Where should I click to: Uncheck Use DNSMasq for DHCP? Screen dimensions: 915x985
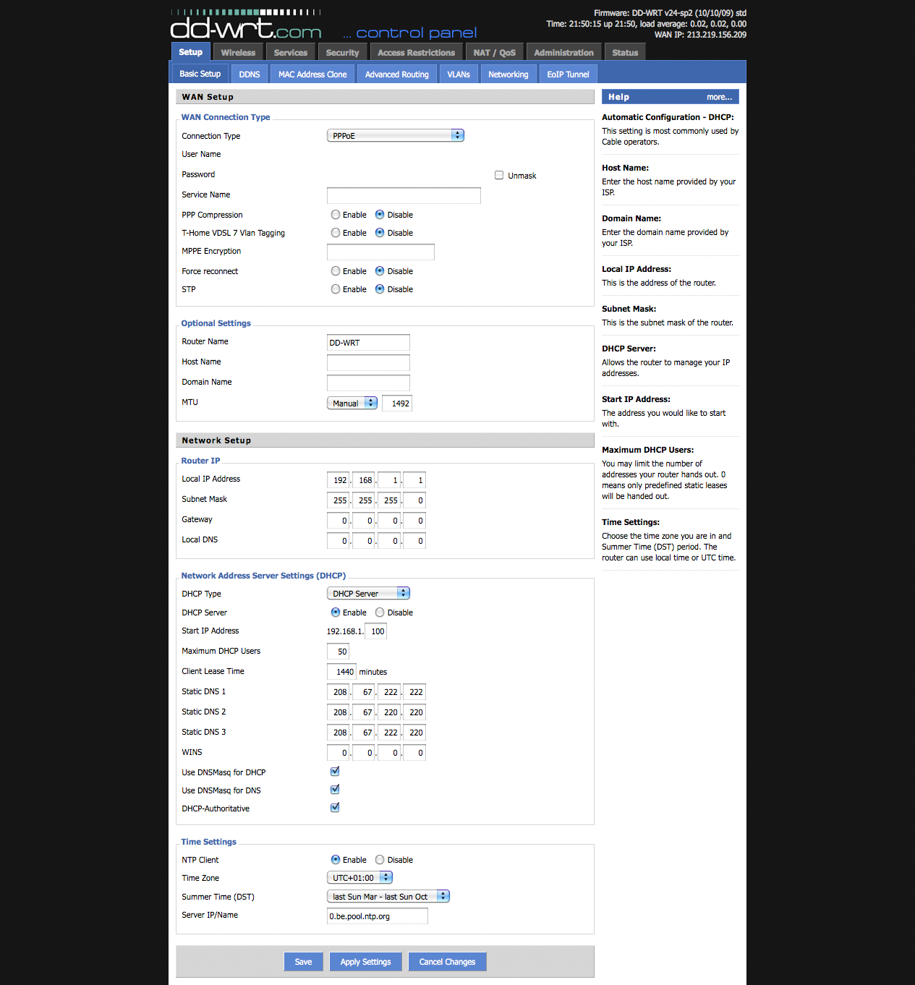tap(335, 772)
